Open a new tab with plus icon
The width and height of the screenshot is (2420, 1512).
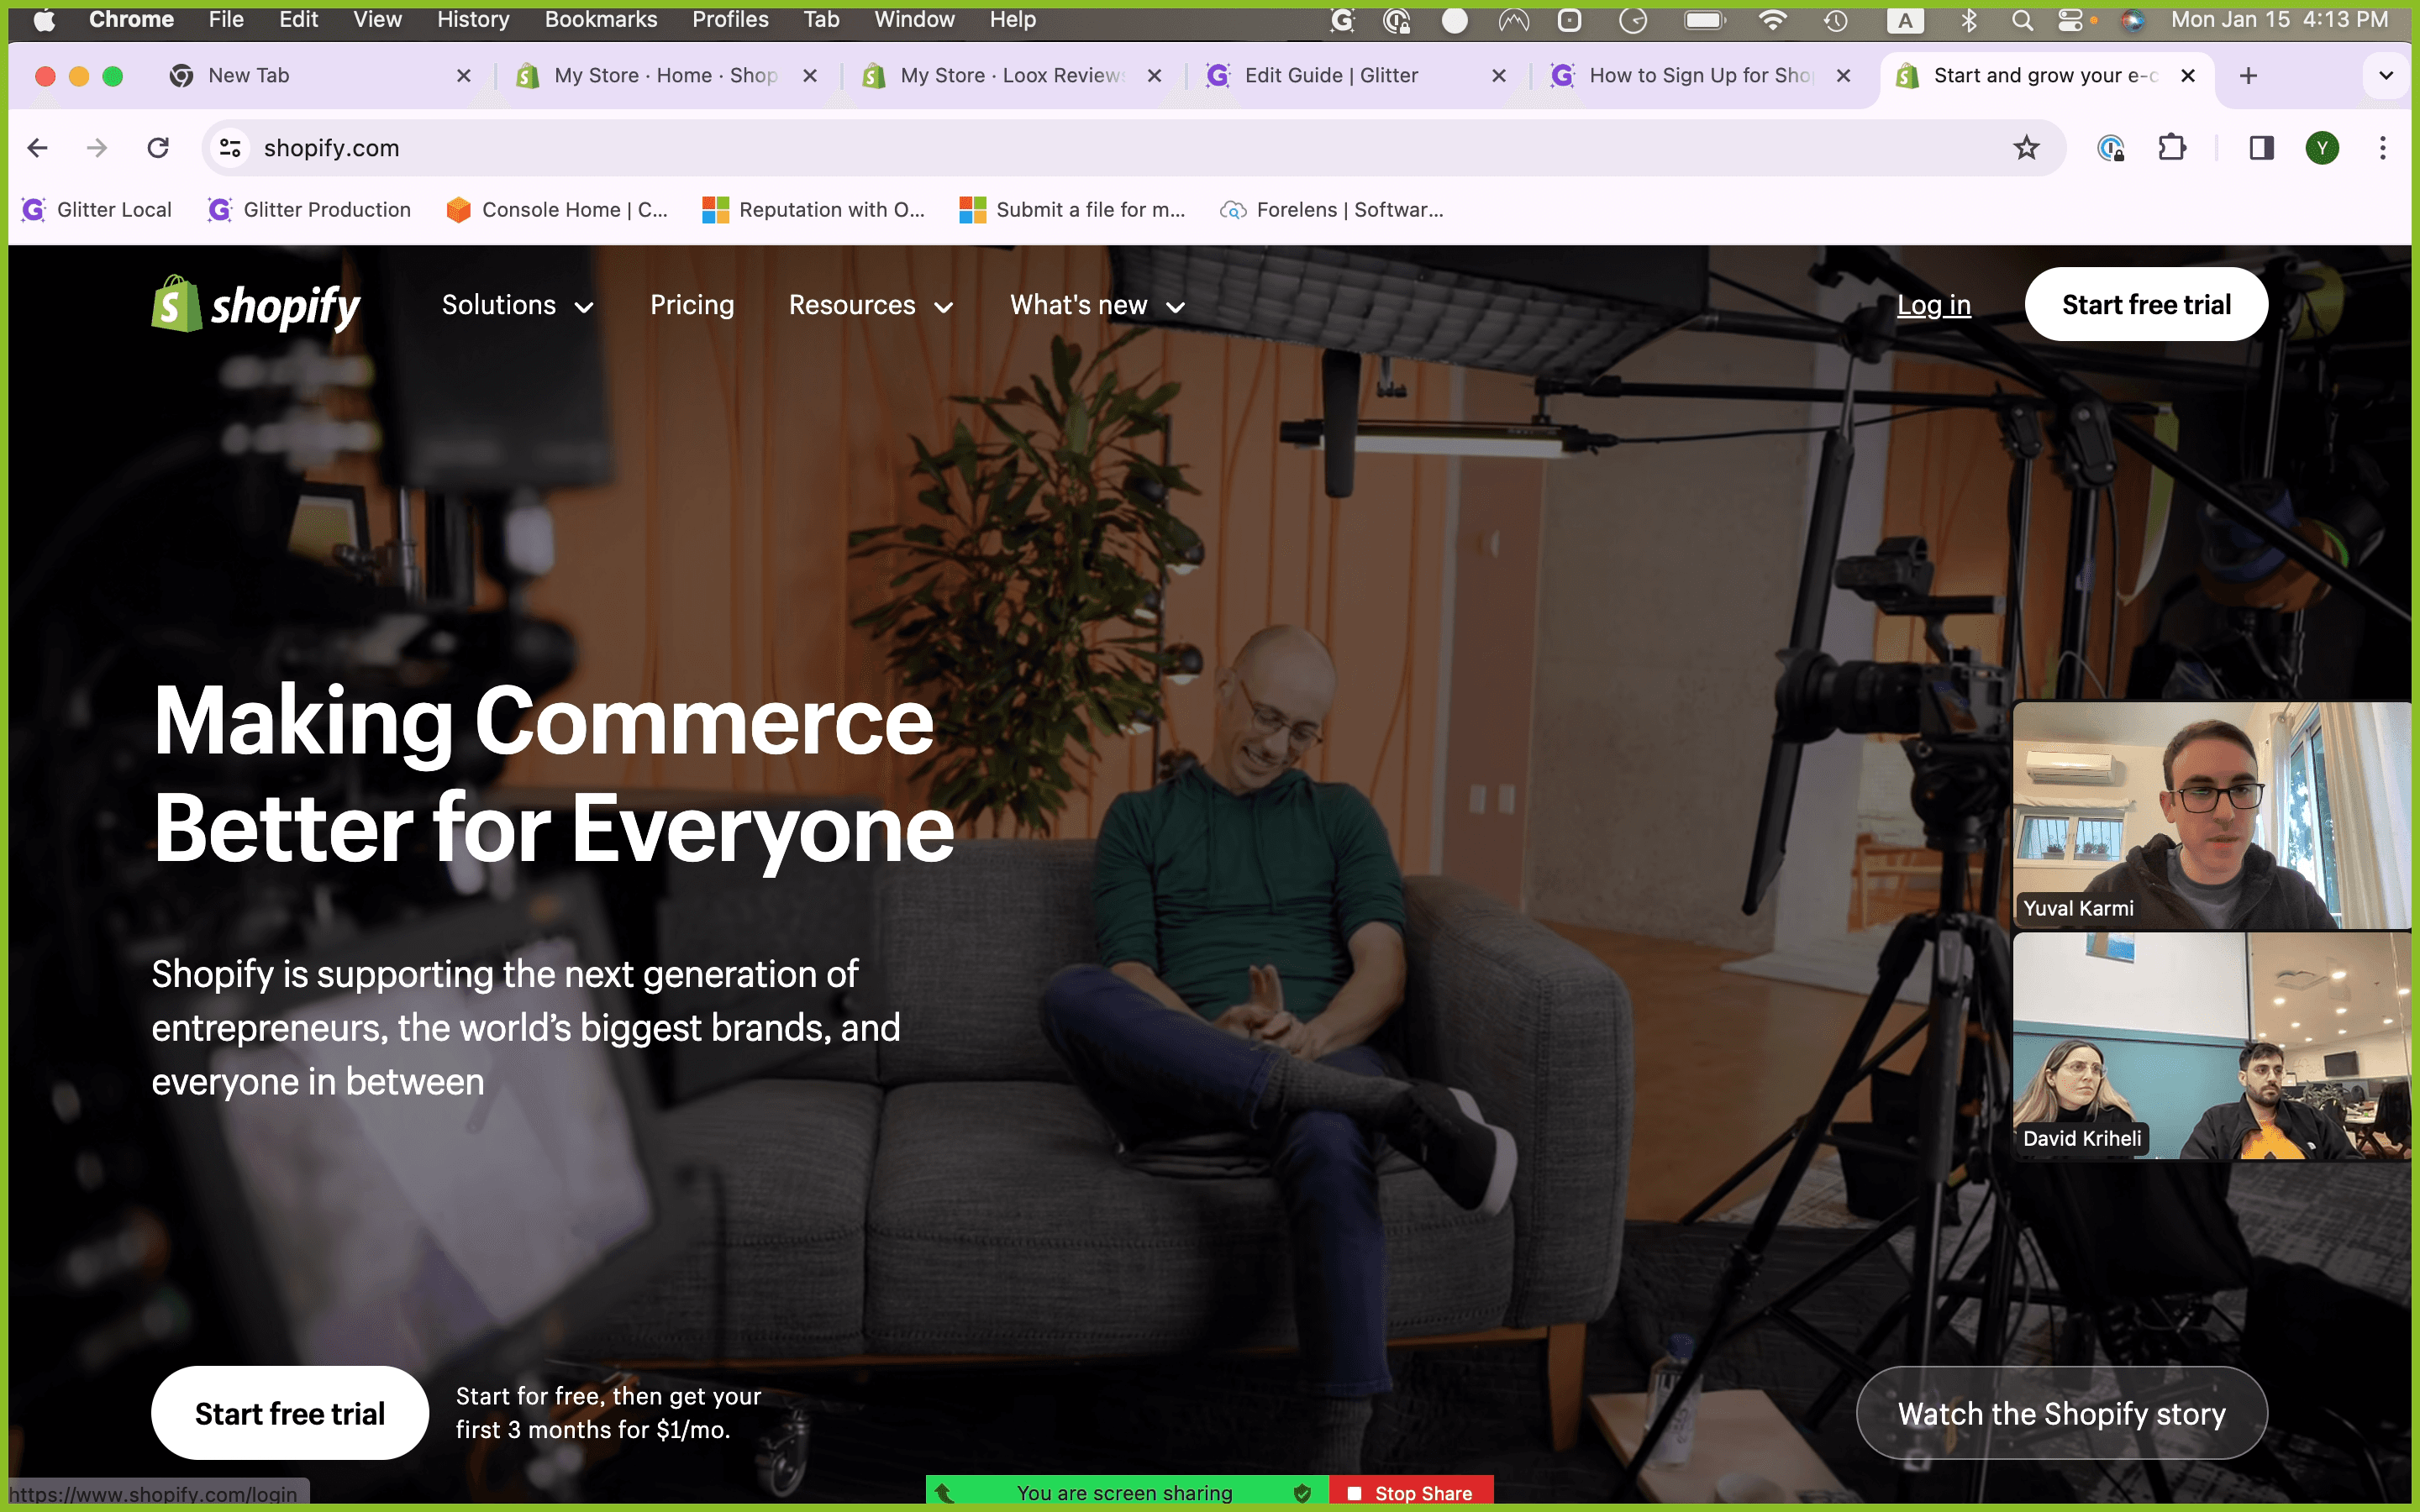click(x=2248, y=76)
